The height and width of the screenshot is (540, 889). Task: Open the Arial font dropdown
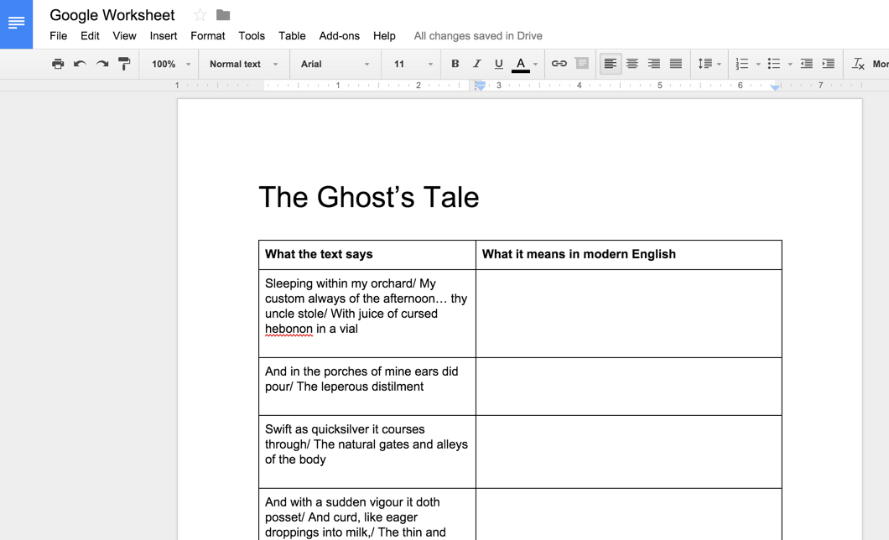335,64
